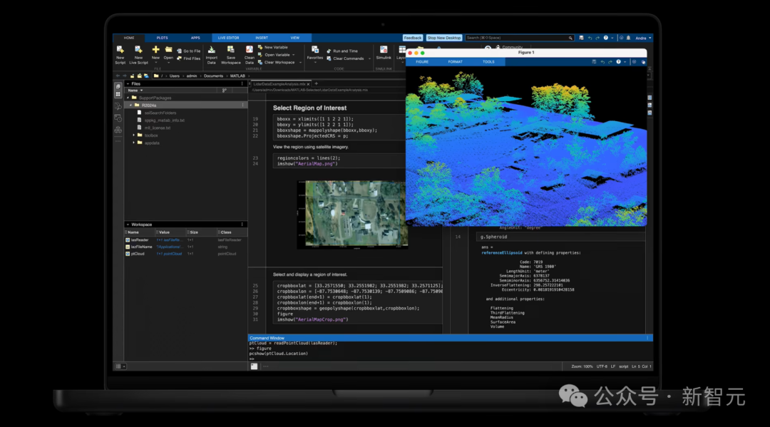Click the New Live Script icon
This screenshot has height=427, width=770.
[138, 55]
